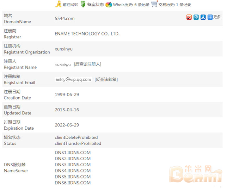Open the 备案状态 link
This screenshot has width=227, height=189.
96,5
